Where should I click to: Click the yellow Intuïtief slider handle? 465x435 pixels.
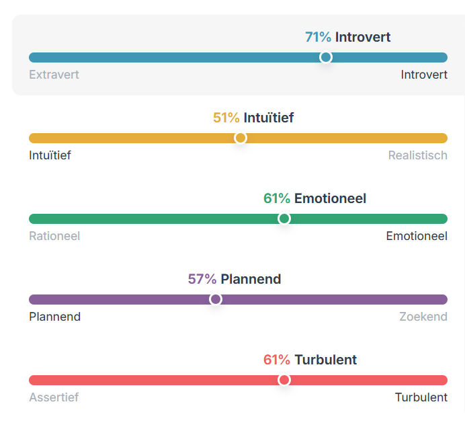point(240,138)
